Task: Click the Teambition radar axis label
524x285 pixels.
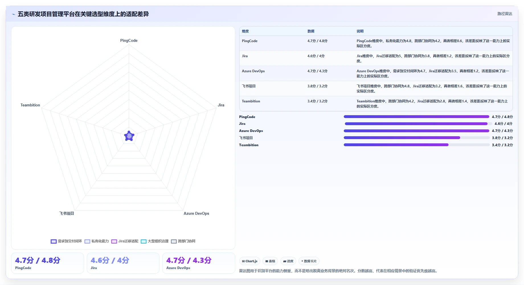Action: [x=30, y=105]
